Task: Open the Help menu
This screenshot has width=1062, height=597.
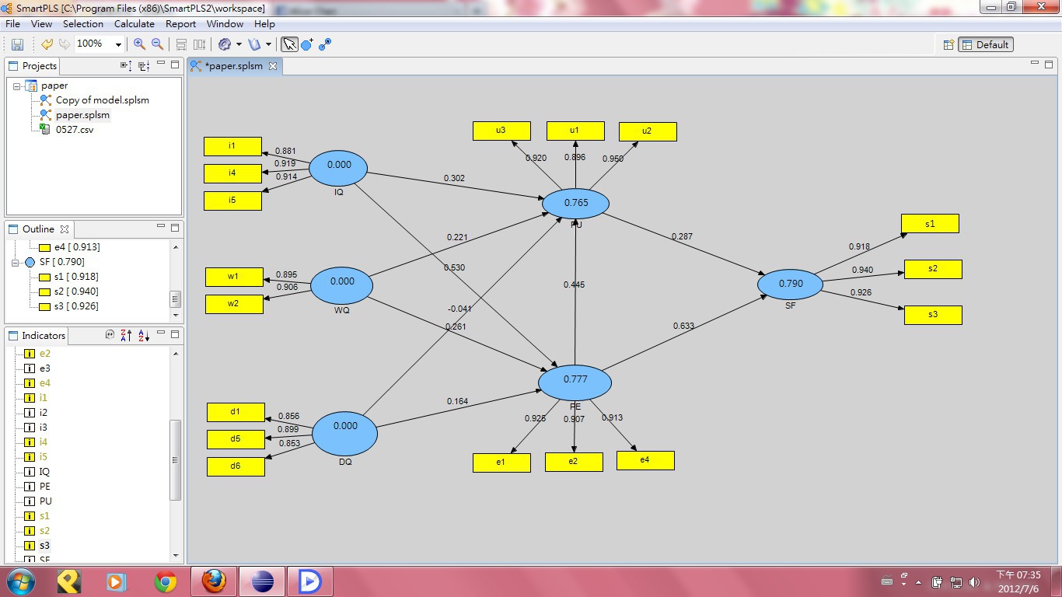Action: coord(264,24)
